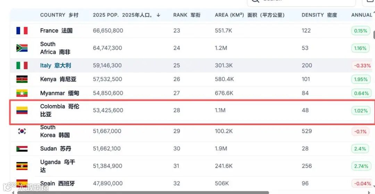375x194 pixels.
Task: Click the Kenya flag icon
Action: 22,79
